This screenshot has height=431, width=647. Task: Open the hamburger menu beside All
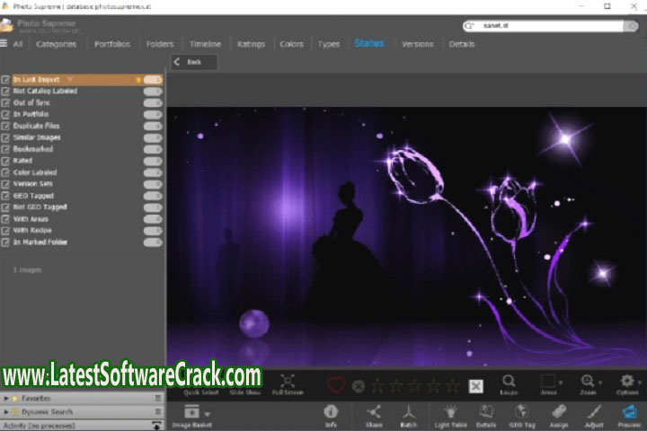pos(4,43)
